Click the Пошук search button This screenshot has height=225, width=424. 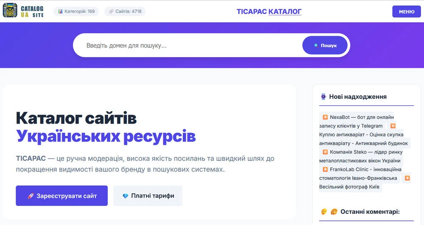(325, 45)
